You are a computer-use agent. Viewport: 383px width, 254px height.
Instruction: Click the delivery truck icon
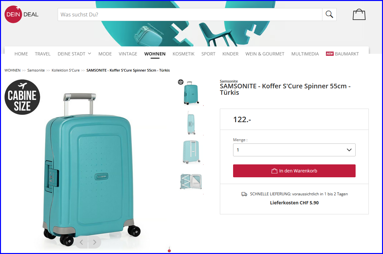pos(244,194)
